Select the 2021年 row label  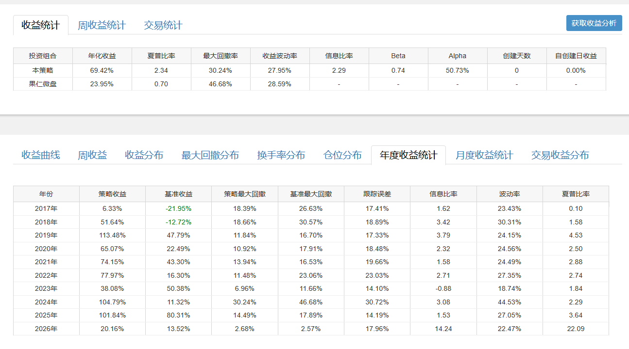point(46,262)
